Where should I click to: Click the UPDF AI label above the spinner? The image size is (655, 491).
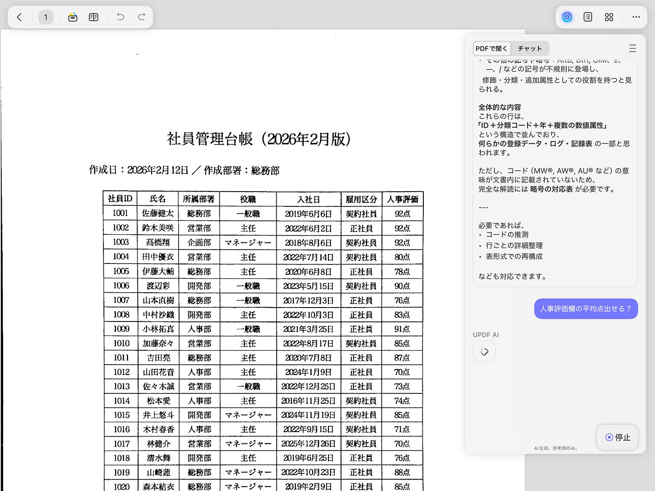click(485, 335)
